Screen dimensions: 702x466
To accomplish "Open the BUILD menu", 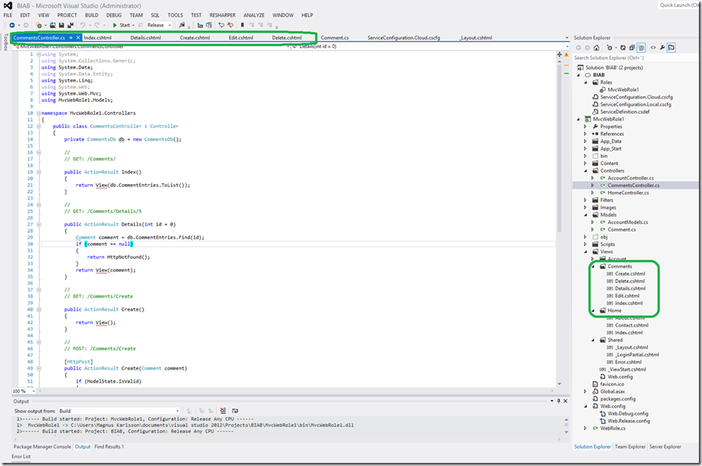I will click(92, 16).
